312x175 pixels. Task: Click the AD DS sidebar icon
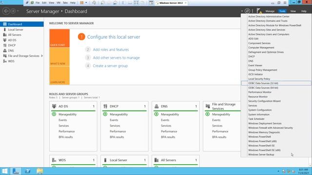(x=5, y=40)
